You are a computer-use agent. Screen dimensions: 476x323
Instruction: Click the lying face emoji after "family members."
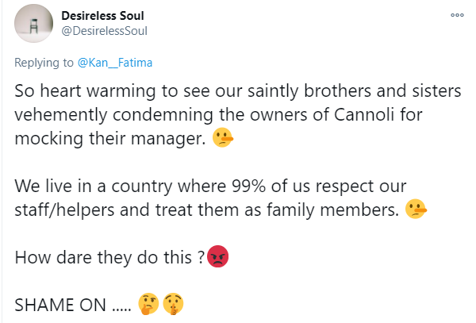point(416,210)
